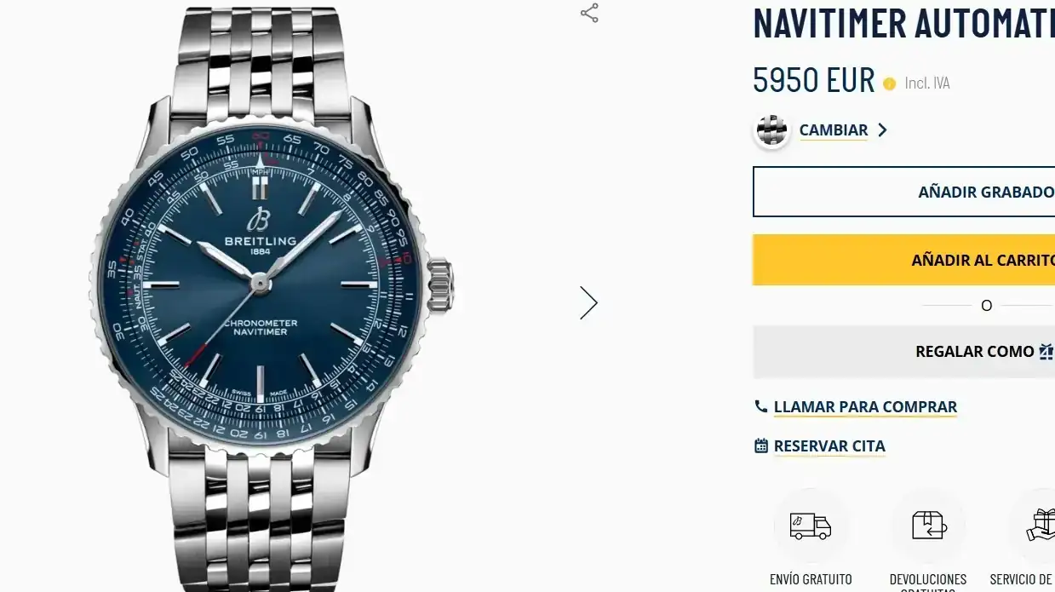
Task: Click the free shipping truck icon
Action: tap(810, 526)
